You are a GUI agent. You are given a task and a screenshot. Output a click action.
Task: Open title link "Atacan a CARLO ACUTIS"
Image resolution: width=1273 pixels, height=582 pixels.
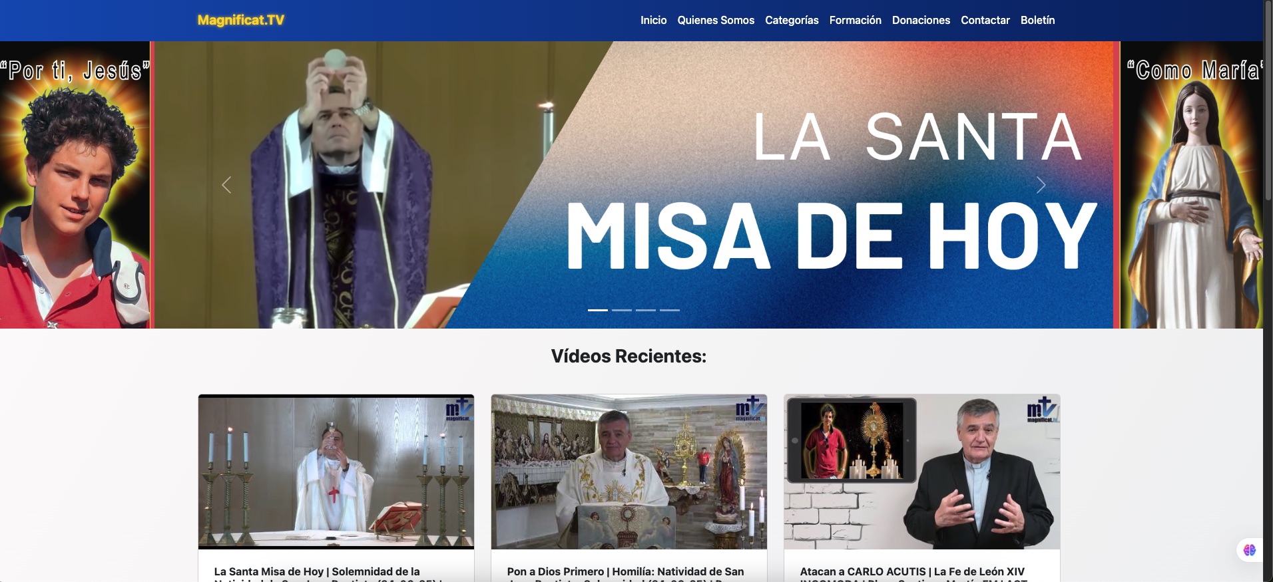(x=912, y=573)
